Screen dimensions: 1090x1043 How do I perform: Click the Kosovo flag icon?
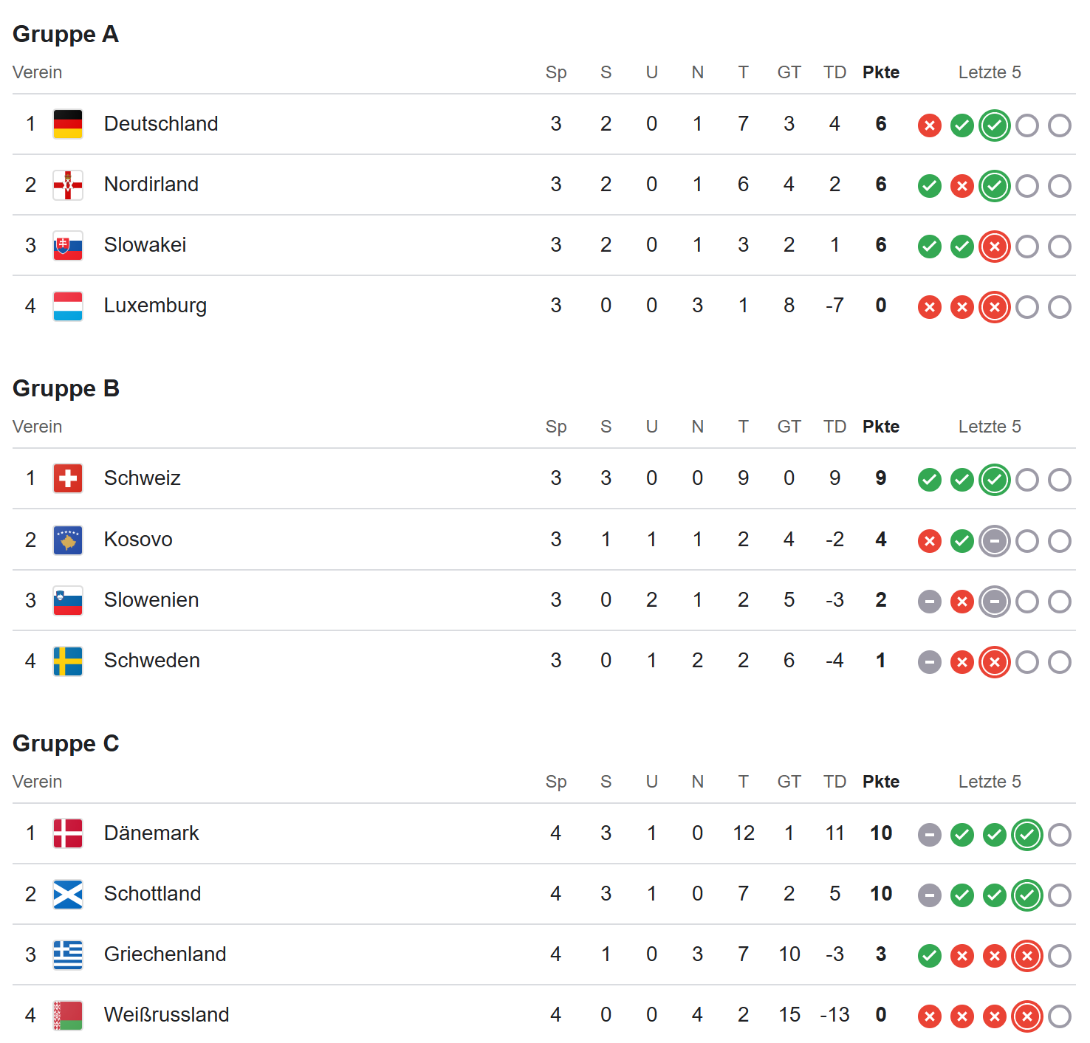(x=68, y=540)
